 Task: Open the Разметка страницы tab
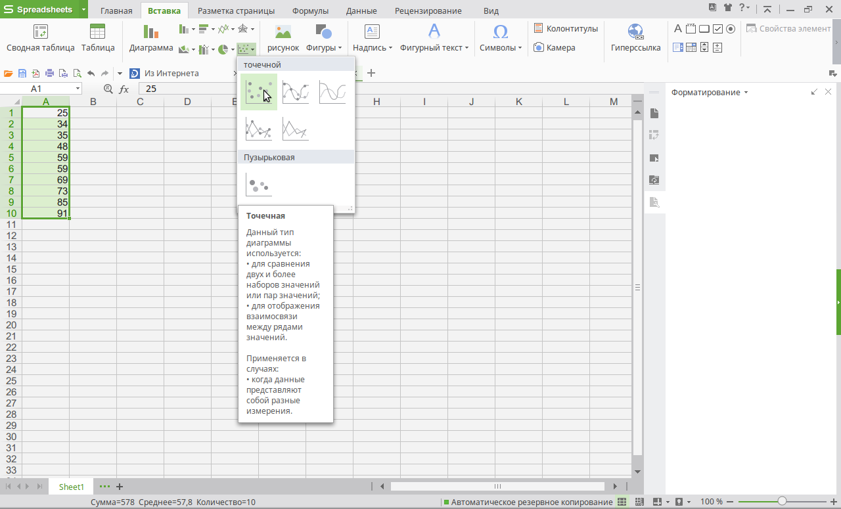pyautogui.click(x=236, y=11)
